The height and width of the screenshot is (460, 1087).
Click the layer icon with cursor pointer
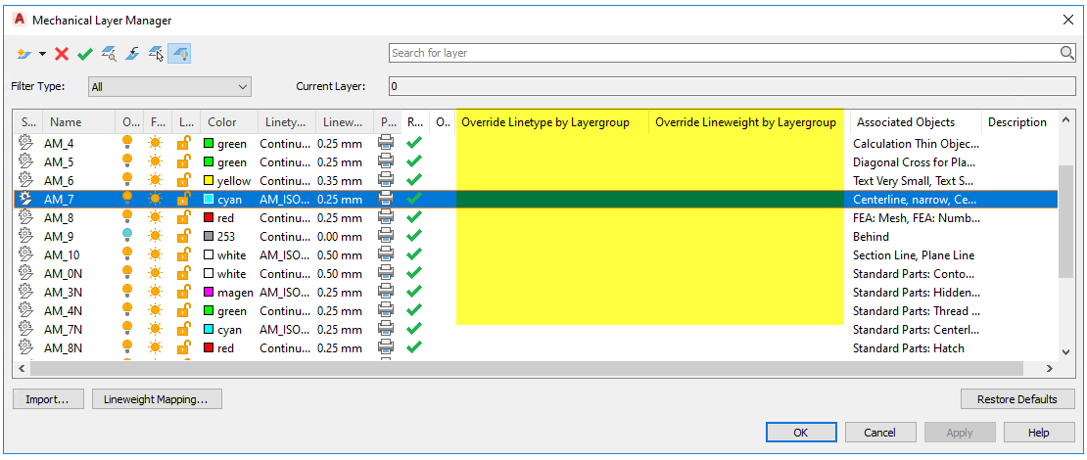click(x=156, y=54)
